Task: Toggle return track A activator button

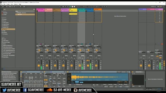Action: click(141, 66)
